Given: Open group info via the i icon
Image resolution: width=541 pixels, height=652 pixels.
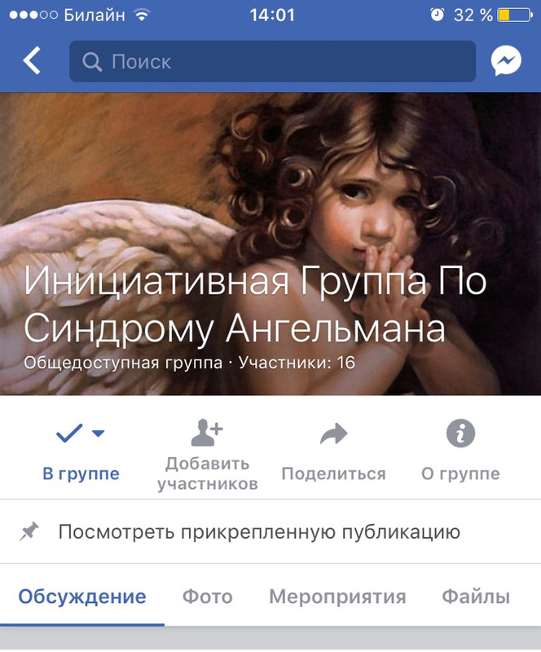Looking at the screenshot, I should click(460, 434).
